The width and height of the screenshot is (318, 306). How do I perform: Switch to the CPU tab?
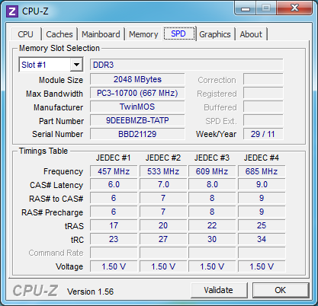coord(25,34)
